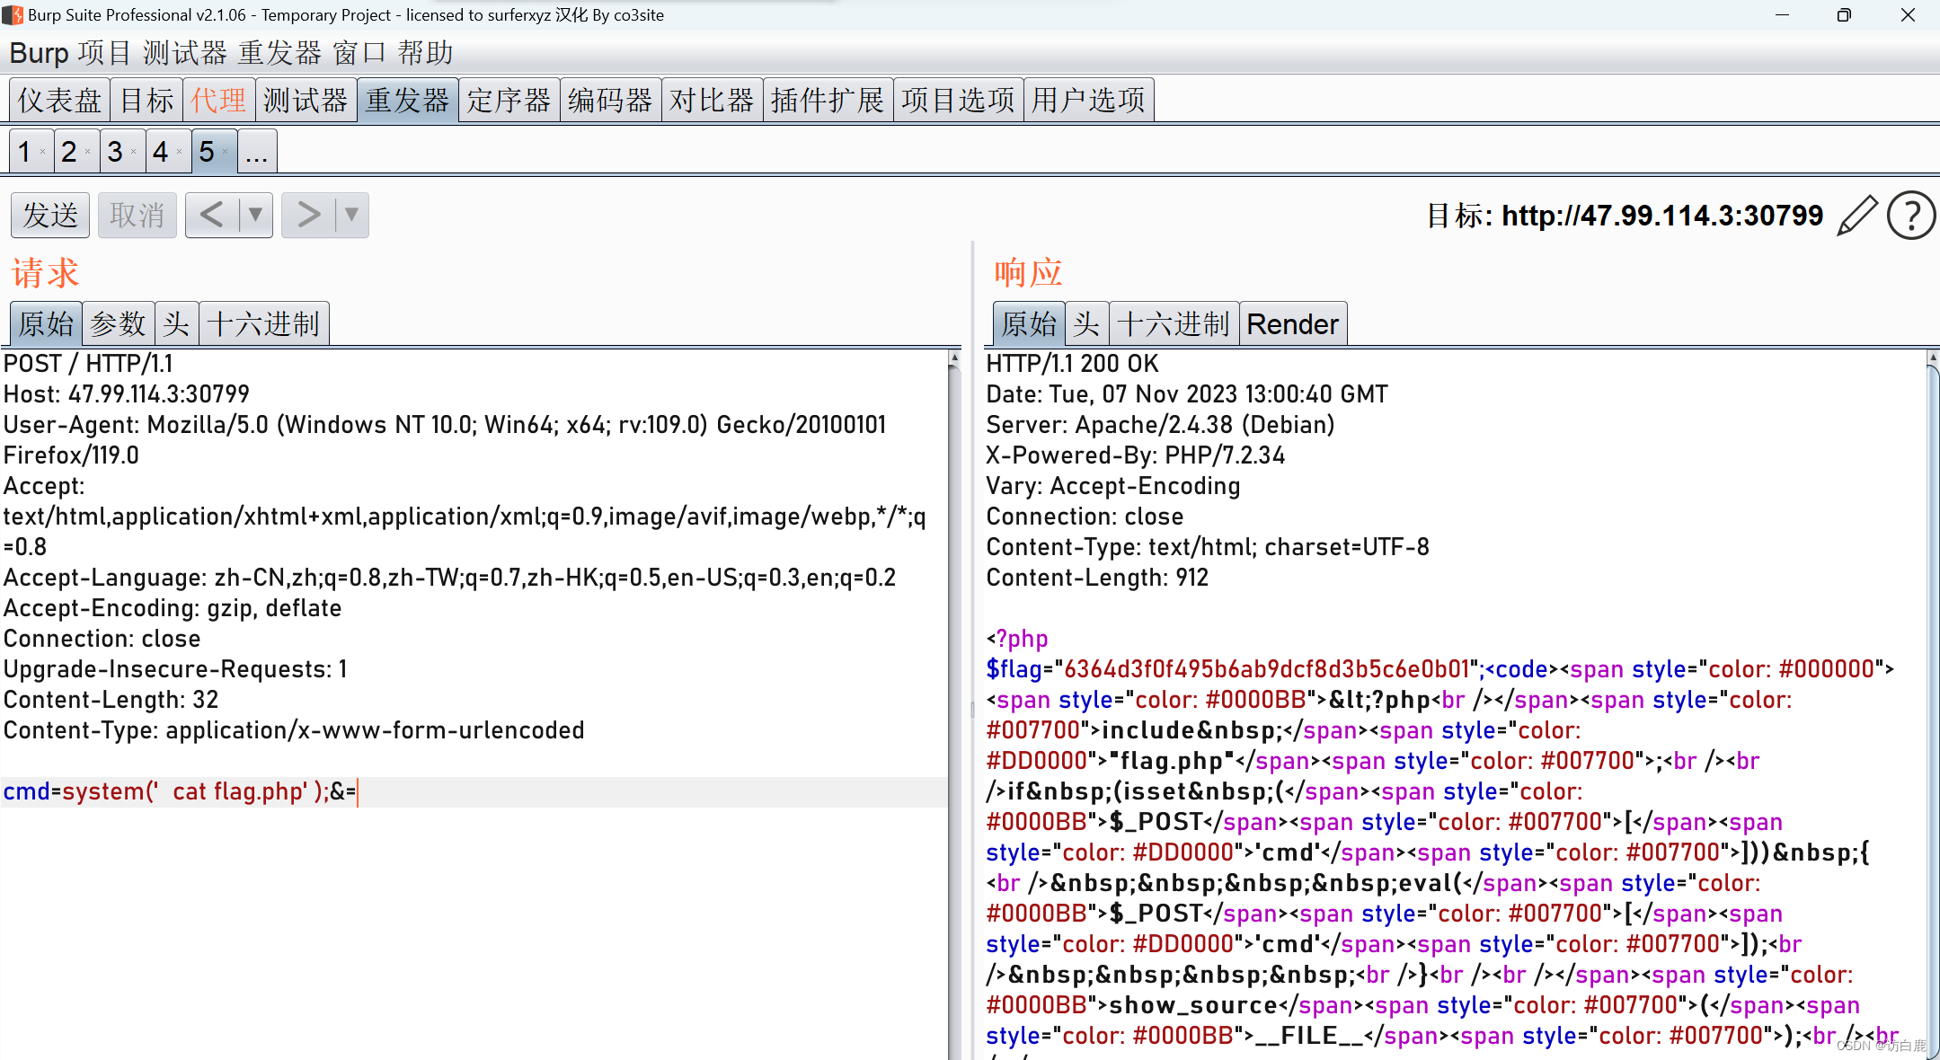Open the 帮助 menu

425,53
